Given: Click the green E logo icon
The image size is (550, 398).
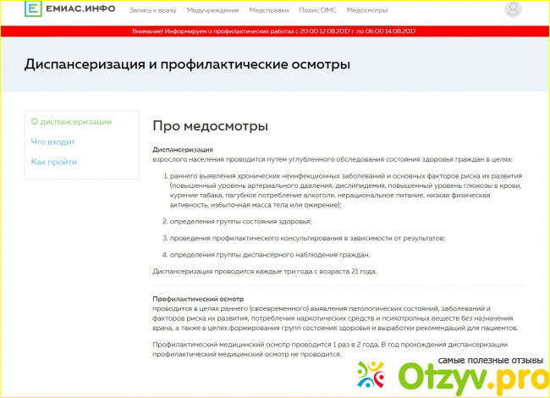Looking at the screenshot, I should click(x=33, y=10).
